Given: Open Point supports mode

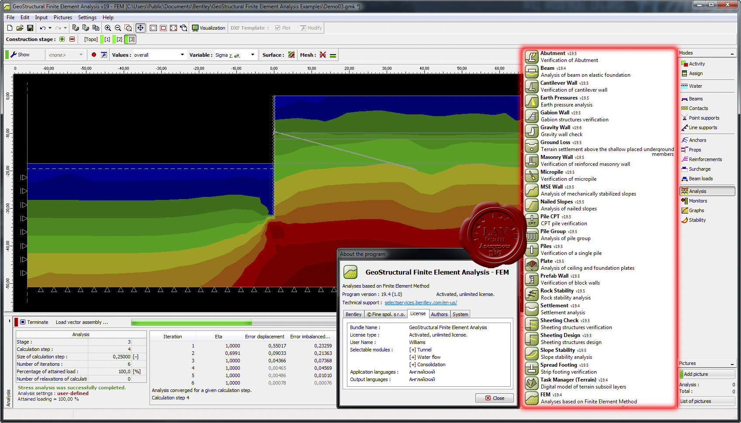Looking at the screenshot, I should [700, 118].
